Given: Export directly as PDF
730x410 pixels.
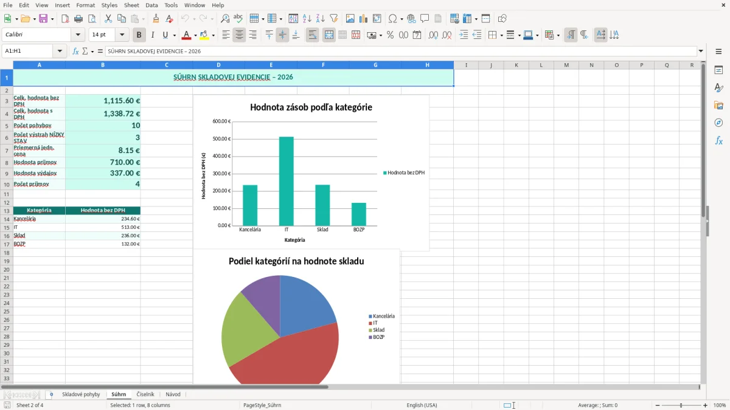Looking at the screenshot, I should point(65,19).
